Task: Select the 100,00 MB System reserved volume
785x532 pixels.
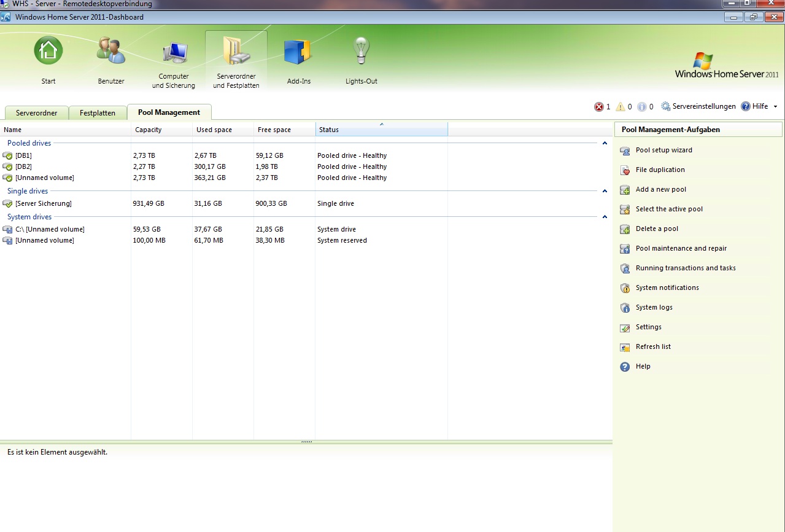Action: pyautogui.click(x=306, y=240)
